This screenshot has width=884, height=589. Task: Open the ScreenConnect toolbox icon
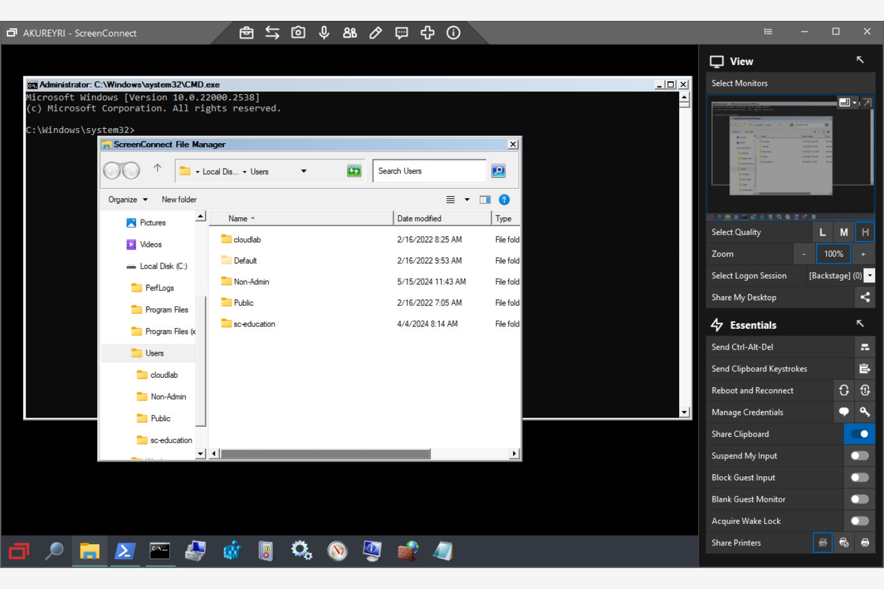(246, 33)
